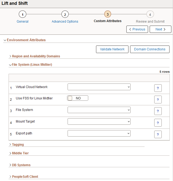Click the Domain Connections button
173x181 pixels.
[x=150, y=49]
